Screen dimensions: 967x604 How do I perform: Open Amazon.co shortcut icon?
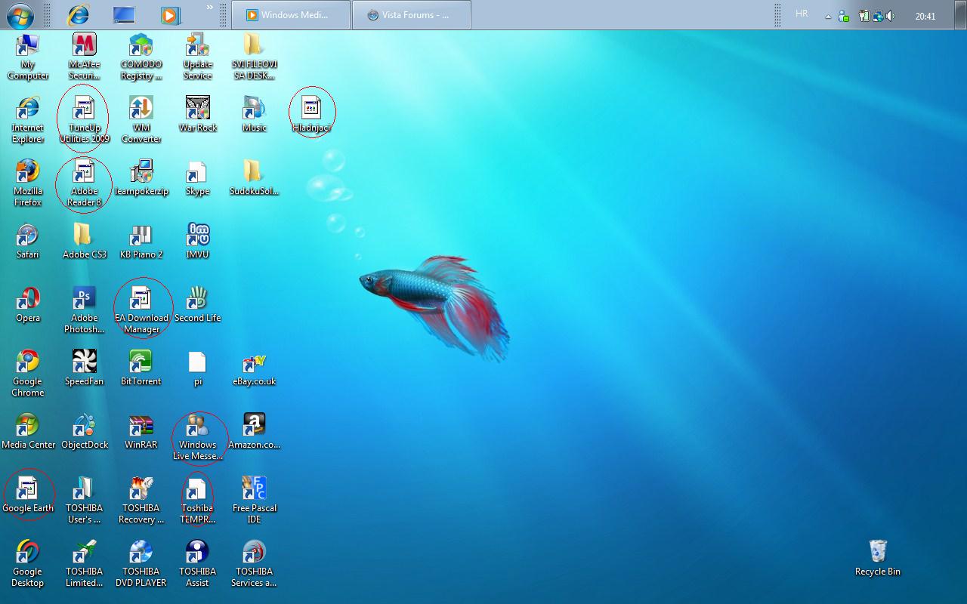254,432
